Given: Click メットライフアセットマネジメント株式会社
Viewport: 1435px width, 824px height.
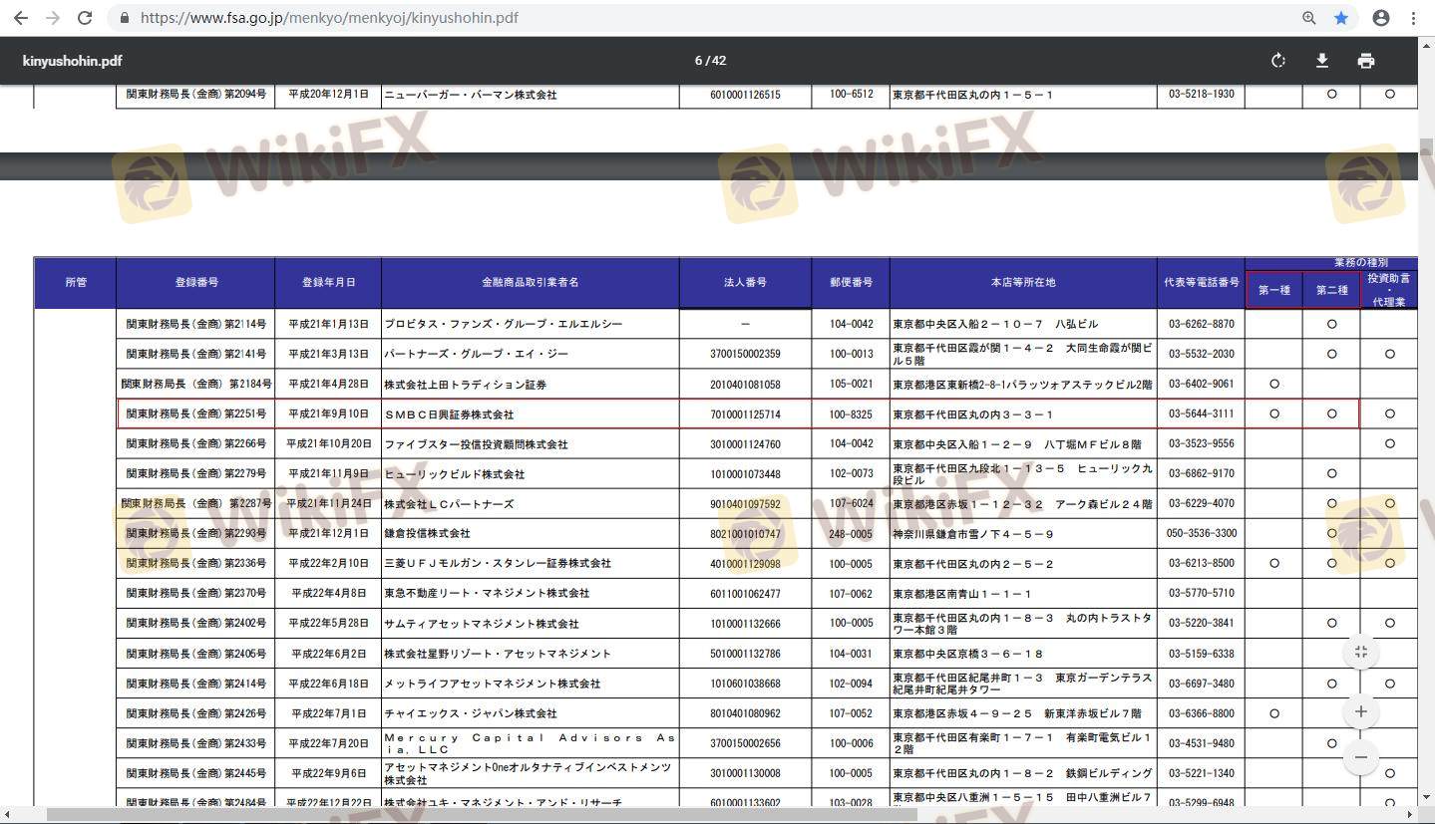Looking at the screenshot, I should tap(493, 684).
